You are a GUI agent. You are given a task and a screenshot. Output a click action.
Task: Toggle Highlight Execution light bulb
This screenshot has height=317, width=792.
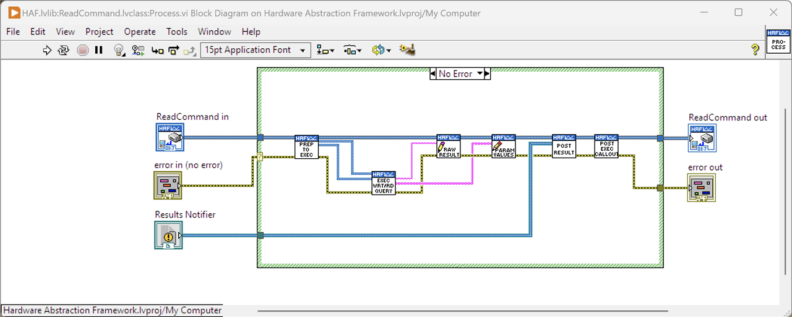pos(119,51)
